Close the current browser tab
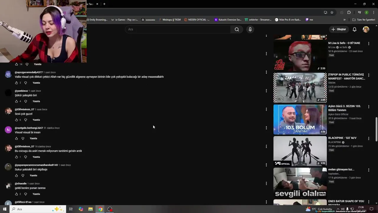The width and height of the screenshot is (378, 213). coord(97,4)
